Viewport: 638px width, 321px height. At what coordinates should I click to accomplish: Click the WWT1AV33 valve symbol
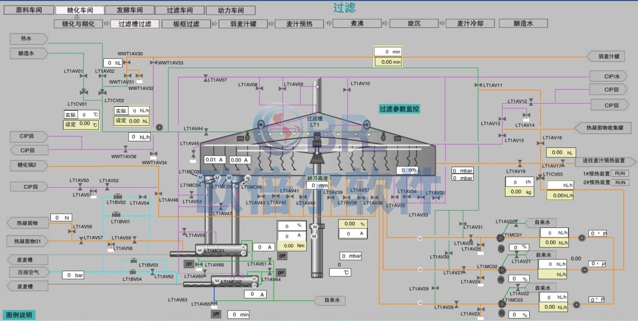pyautogui.click(x=153, y=63)
